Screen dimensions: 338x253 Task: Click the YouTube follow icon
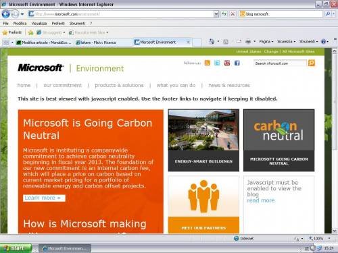(227, 63)
